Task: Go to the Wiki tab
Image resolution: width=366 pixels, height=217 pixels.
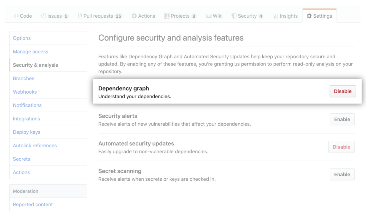Action: 214,16
